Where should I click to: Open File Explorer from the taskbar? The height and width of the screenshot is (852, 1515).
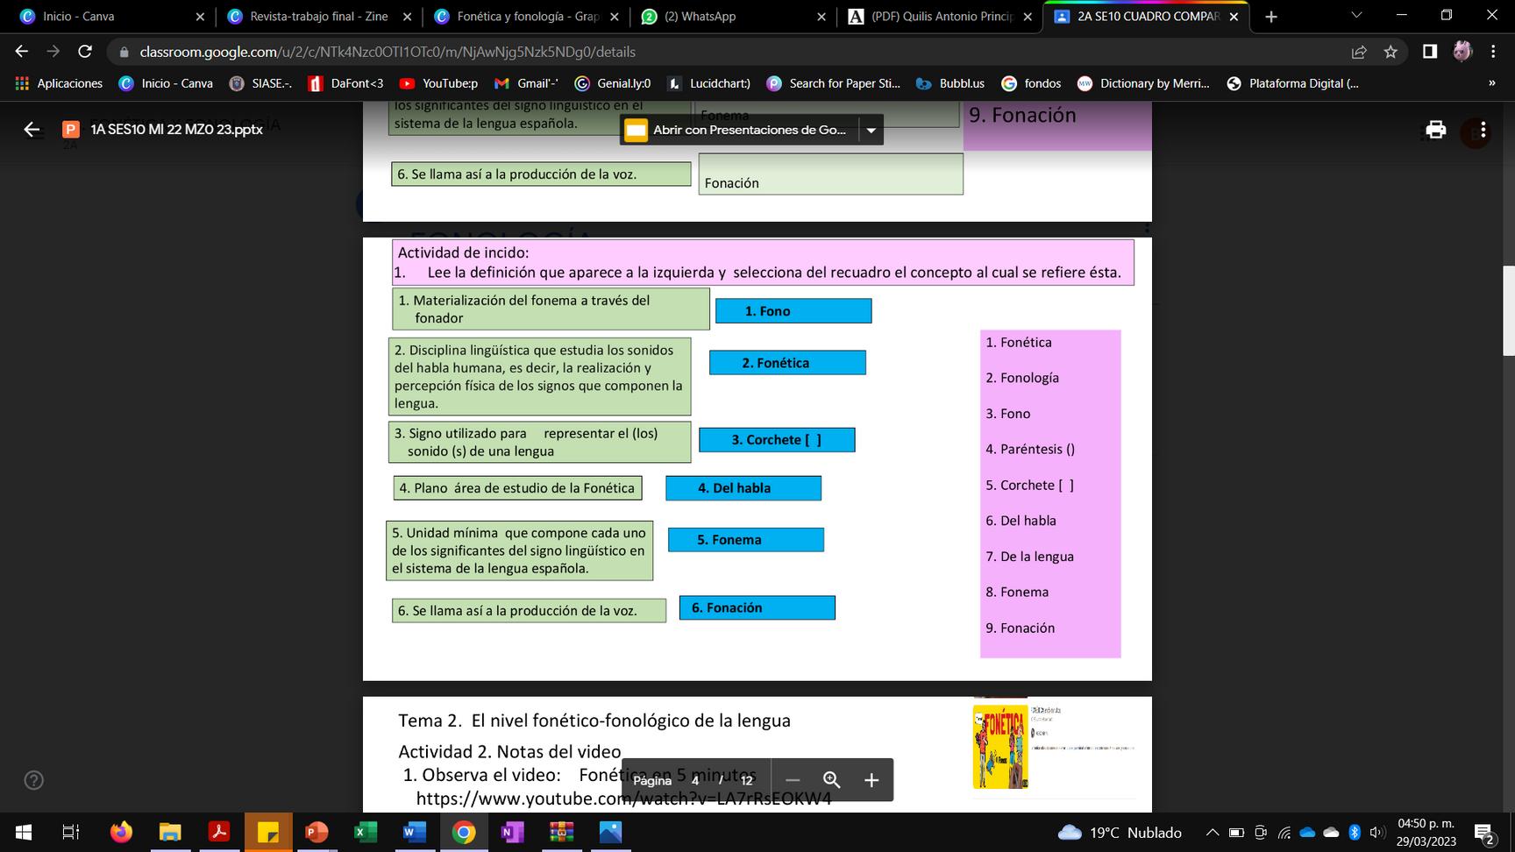pos(170,832)
